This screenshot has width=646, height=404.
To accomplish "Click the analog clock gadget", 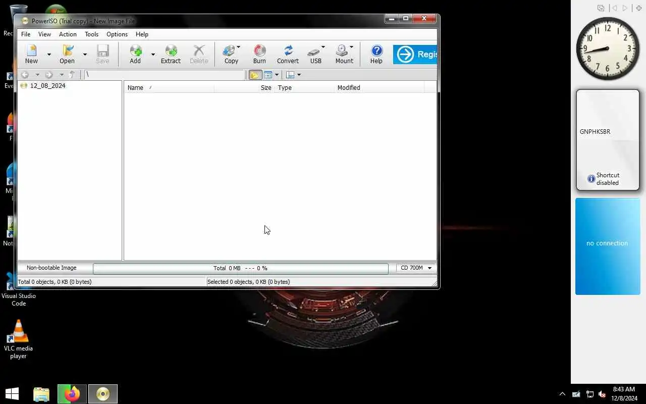I will click(x=608, y=49).
